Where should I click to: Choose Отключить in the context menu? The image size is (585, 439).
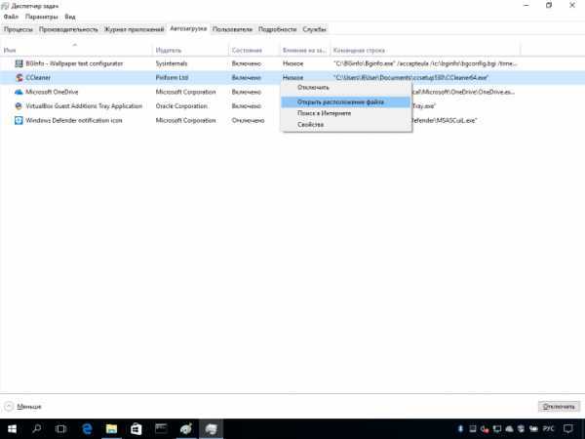346,88
